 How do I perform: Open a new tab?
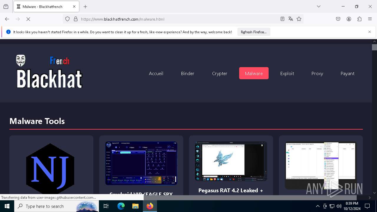click(85, 7)
